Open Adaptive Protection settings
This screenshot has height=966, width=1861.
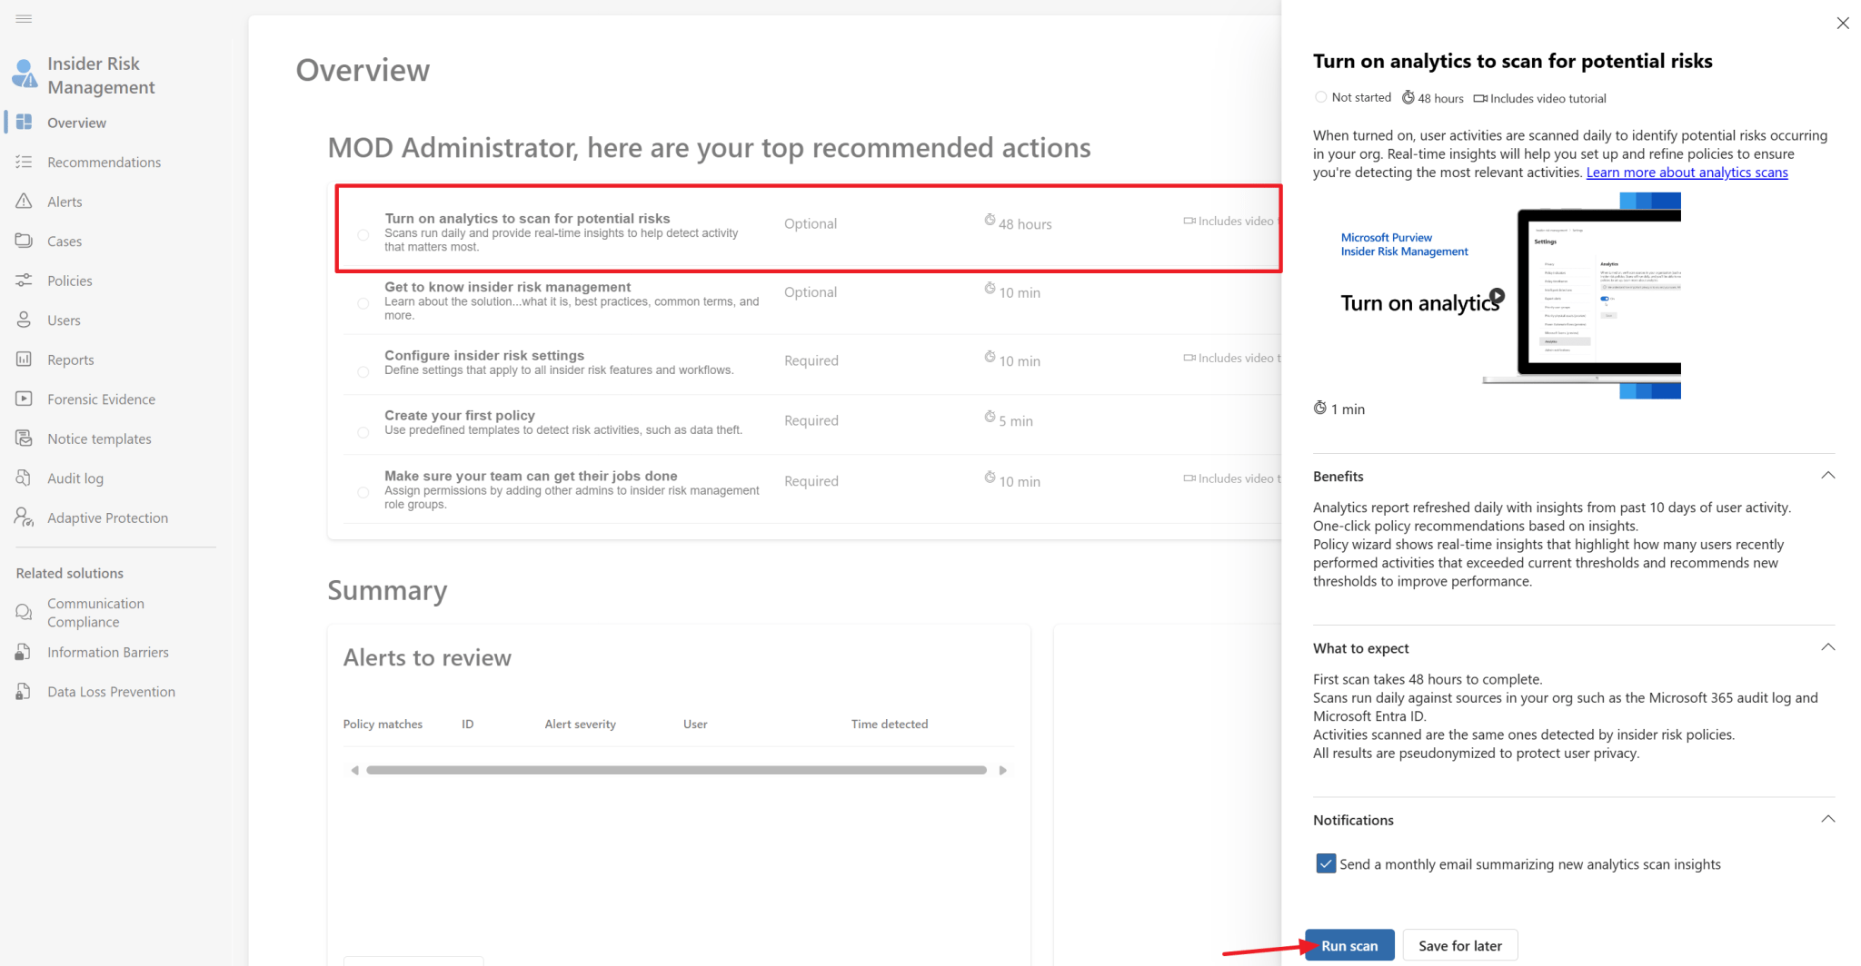pos(107,517)
